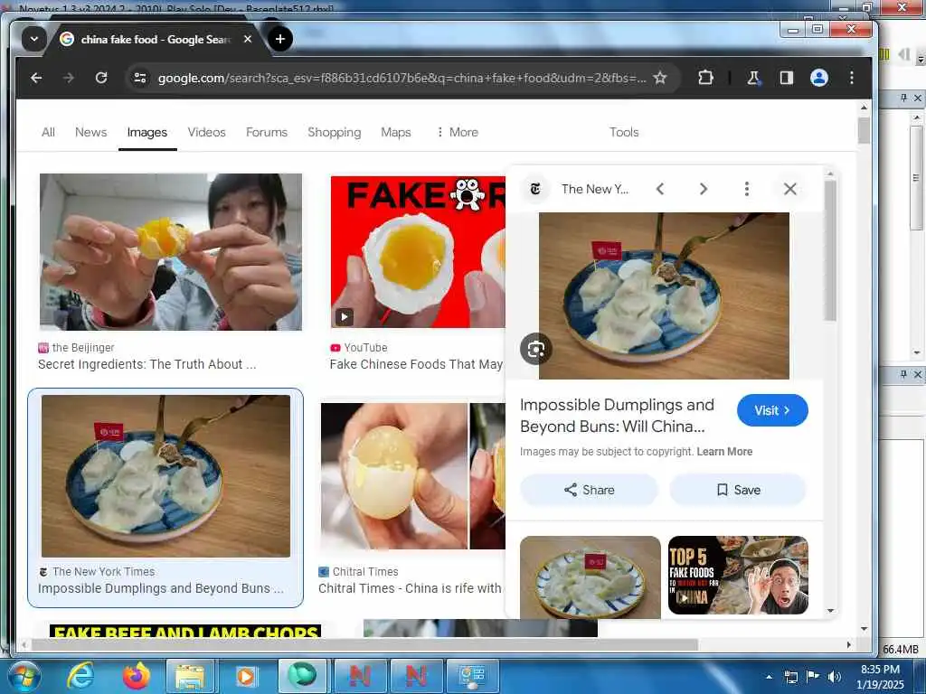Switch to the Shopping results tab
This screenshot has height=694, width=926.
coord(335,132)
